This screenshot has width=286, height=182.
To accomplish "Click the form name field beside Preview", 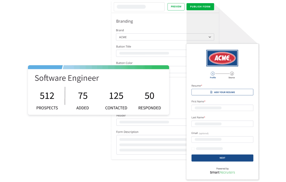I will pyautogui.click(x=139, y=7).
